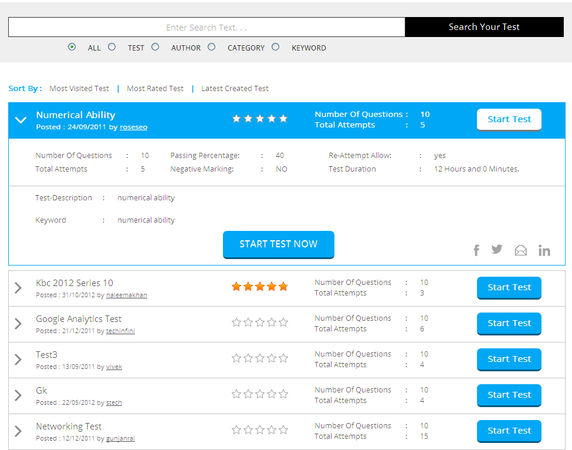Image resolution: width=572 pixels, height=450 pixels.
Task: Click the Test3 title
Action: click(x=46, y=355)
